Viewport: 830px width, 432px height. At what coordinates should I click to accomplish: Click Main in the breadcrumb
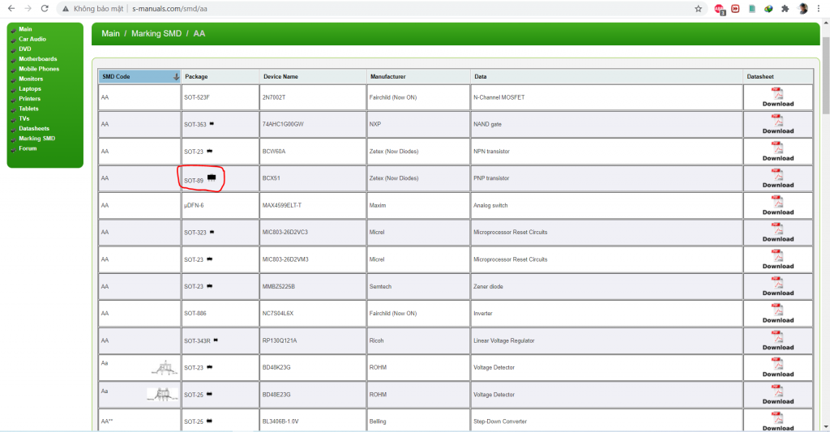(110, 33)
